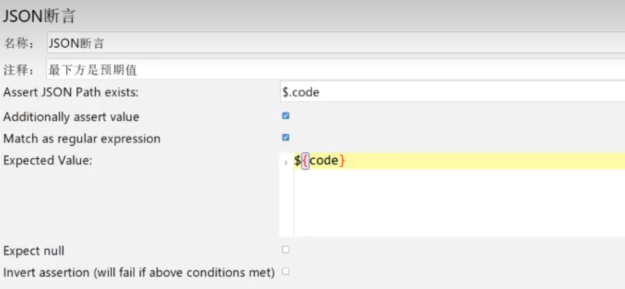Click the closing red brace in Expected Value
The width and height of the screenshot is (625, 289).
click(342, 161)
